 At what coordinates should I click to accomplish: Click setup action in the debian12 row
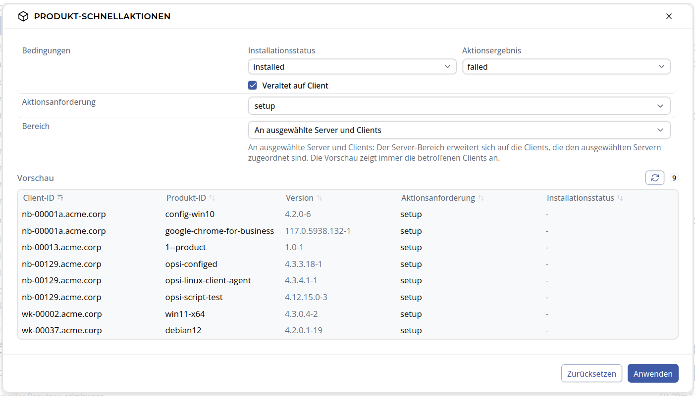coord(411,330)
